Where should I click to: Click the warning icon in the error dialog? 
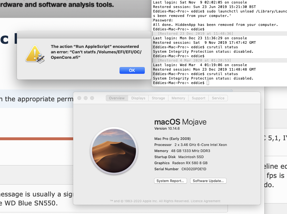pos(35,54)
